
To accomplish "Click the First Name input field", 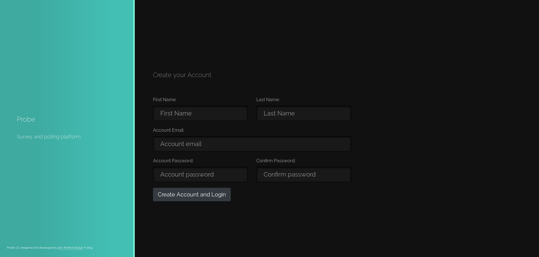I will pyautogui.click(x=200, y=114).
